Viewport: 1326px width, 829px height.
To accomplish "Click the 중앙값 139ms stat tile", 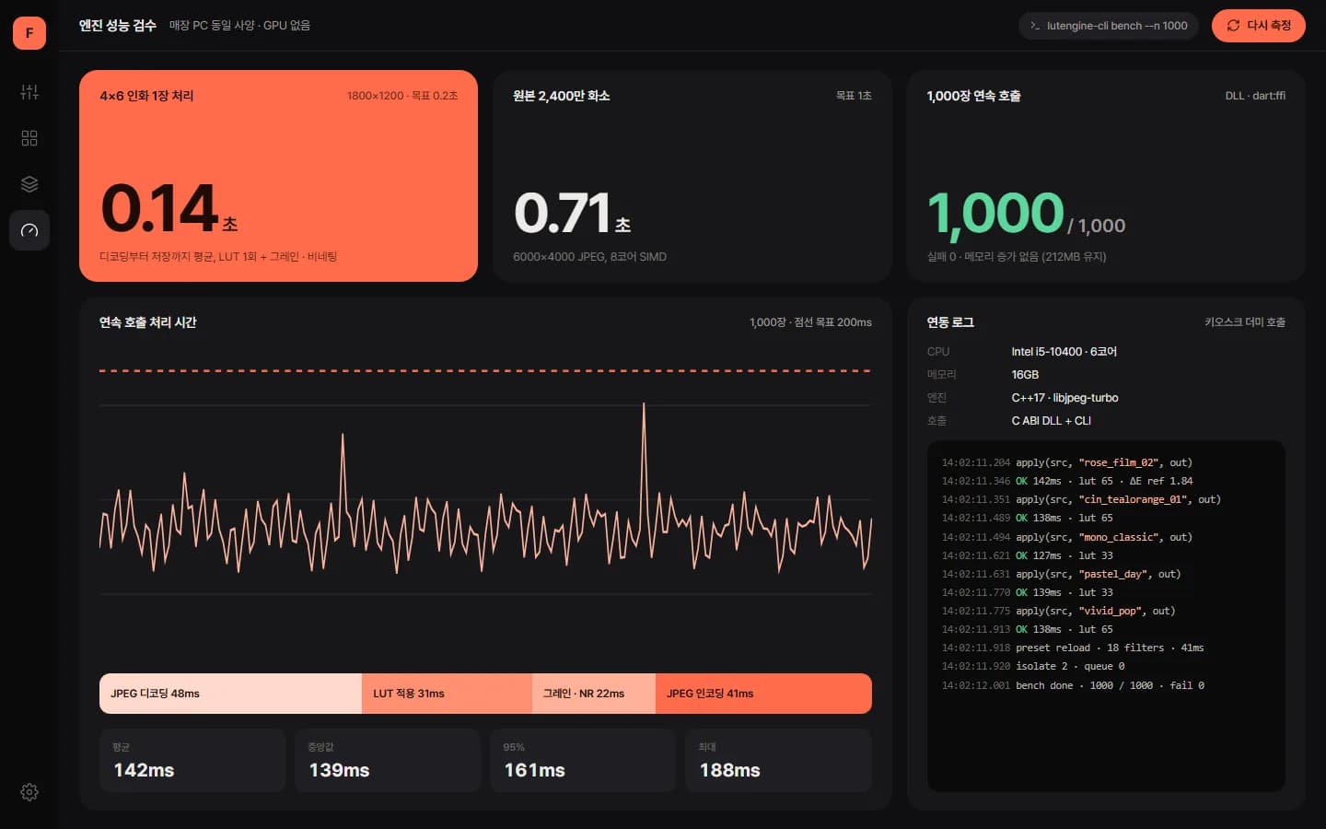I will click(x=388, y=761).
